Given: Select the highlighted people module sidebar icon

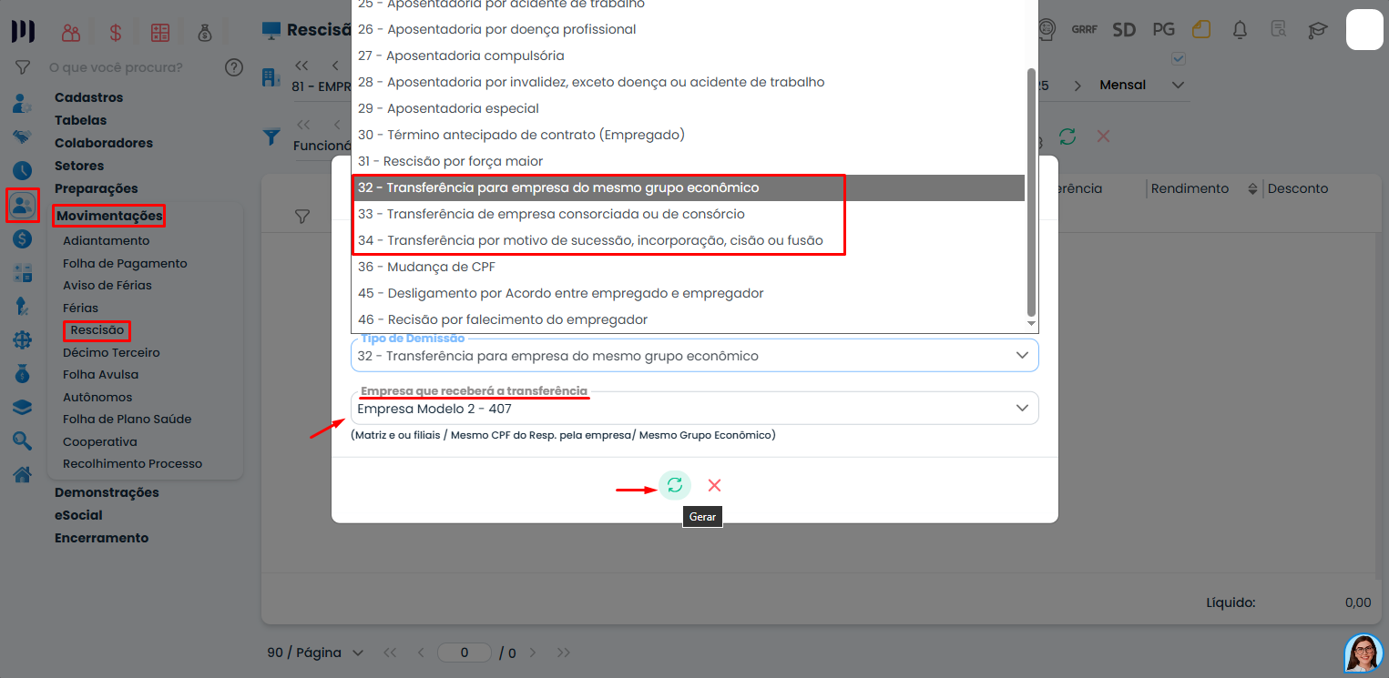Looking at the screenshot, I should click(x=22, y=205).
